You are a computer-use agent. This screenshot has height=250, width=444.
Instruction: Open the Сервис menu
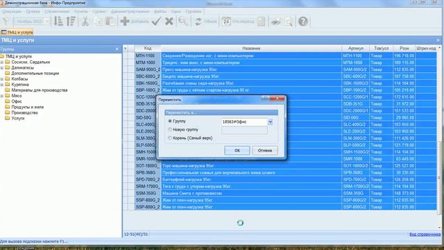[x=99, y=11]
